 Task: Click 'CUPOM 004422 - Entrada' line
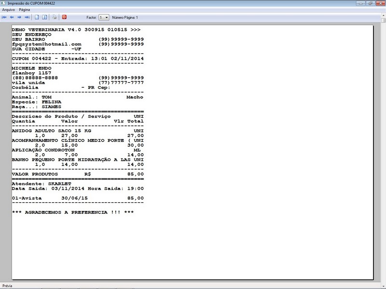[x=78, y=58]
